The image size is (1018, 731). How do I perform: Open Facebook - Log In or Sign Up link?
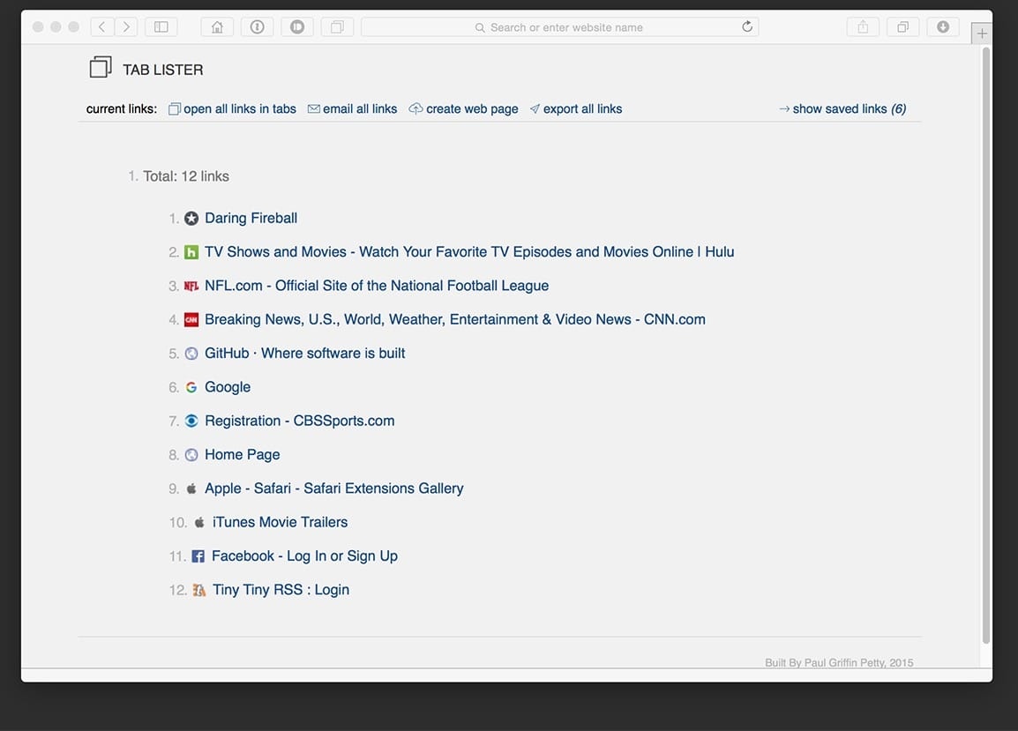pyautogui.click(x=304, y=556)
